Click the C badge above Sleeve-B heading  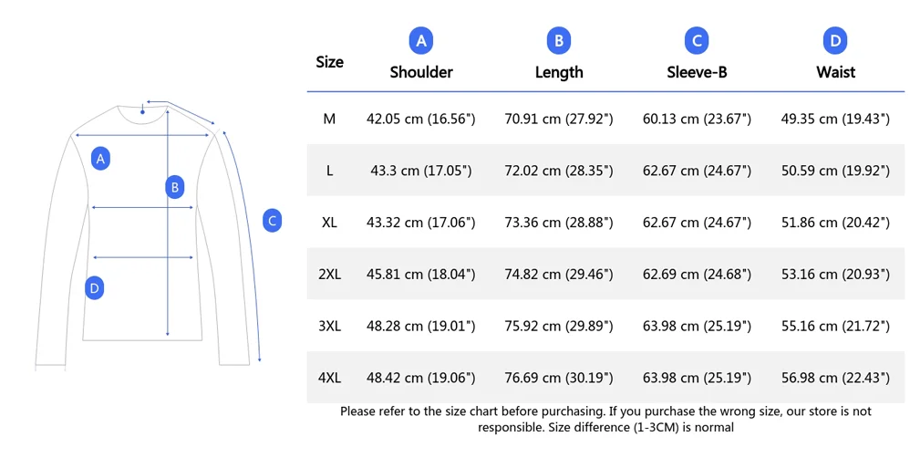point(697,41)
